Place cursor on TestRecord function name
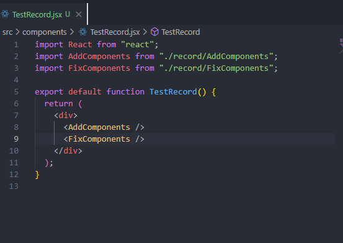Screen dimensions: 343x243 tap(173, 92)
